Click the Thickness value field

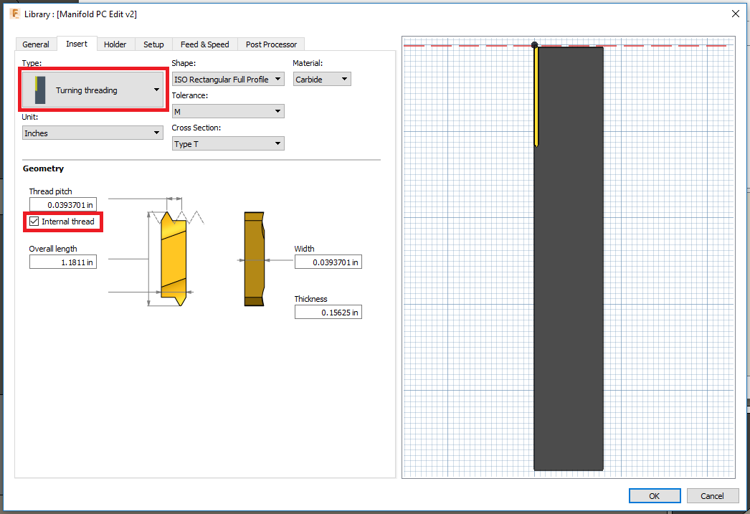[x=328, y=311]
